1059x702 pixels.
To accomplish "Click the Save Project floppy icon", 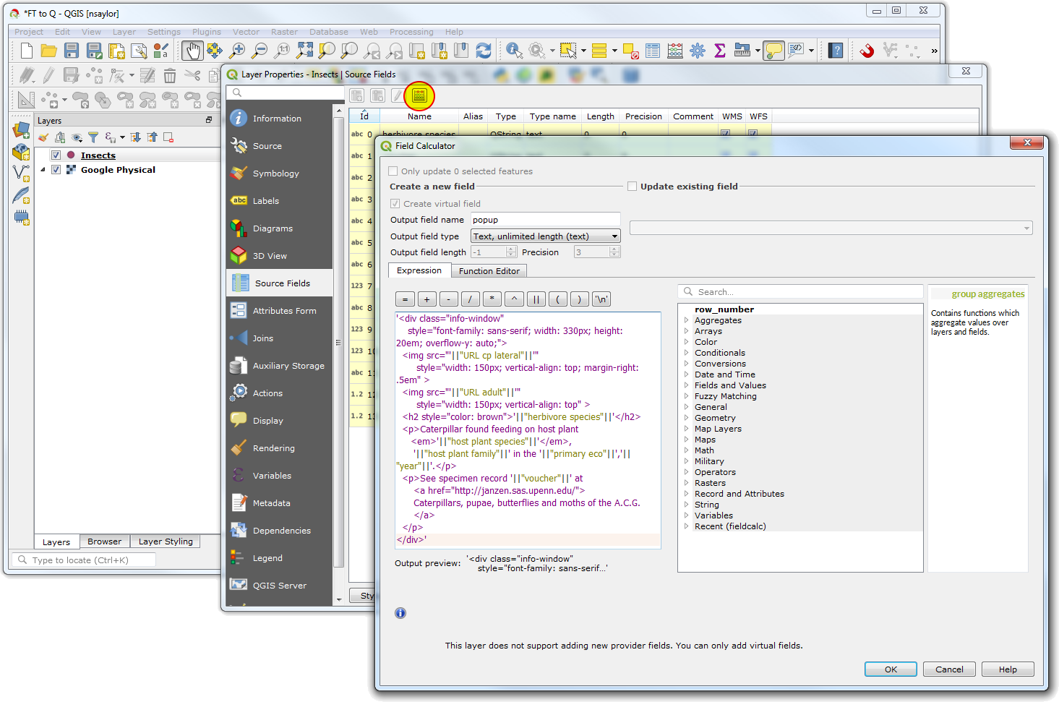I will pos(71,50).
